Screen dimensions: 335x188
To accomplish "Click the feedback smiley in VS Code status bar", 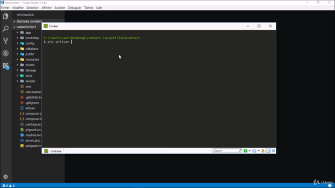I will (x=330, y=186).
